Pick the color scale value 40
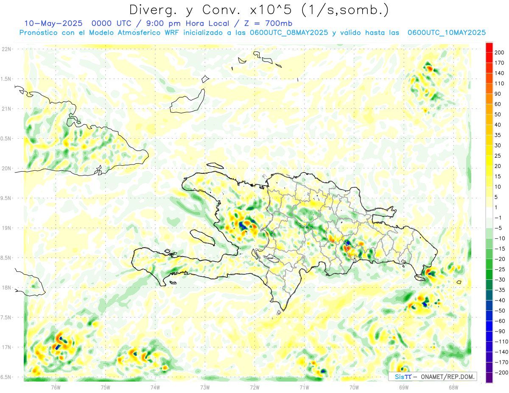The width and height of the screenshot is (509, 393). [x=498, y=125]
